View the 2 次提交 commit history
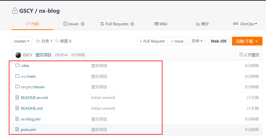This screenshot has width=266, height=138. click(x=249, y=55)
